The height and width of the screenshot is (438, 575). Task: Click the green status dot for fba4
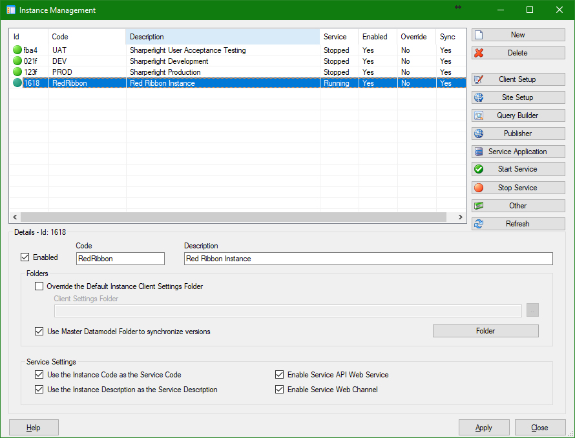click(17, 50)
